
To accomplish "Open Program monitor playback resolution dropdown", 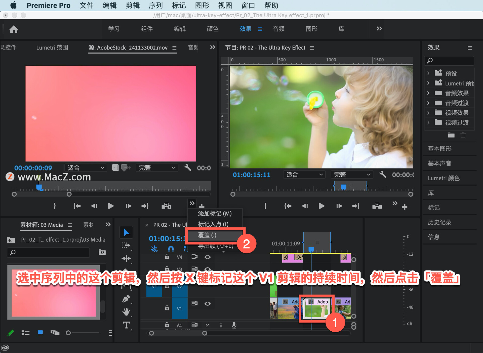I will point(352,174).
